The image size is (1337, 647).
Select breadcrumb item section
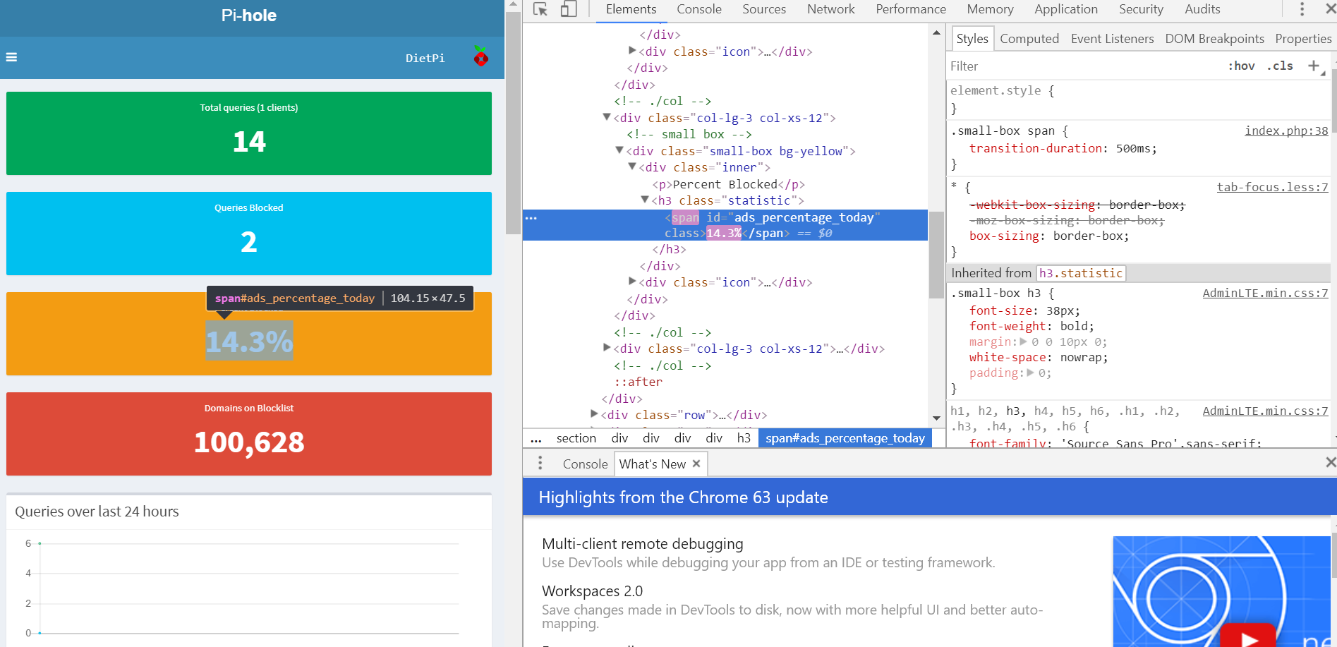(576, 438)
